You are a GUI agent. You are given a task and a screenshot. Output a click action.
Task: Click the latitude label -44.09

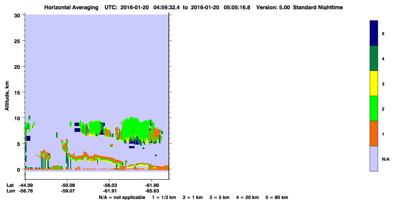tap(25, 185)
